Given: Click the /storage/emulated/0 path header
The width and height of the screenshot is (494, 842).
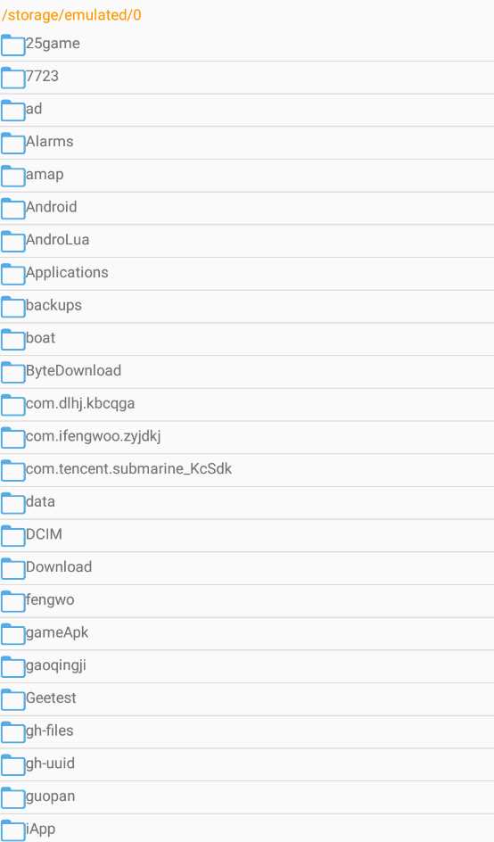Looking at the screenshot, I should coord(71,15).
